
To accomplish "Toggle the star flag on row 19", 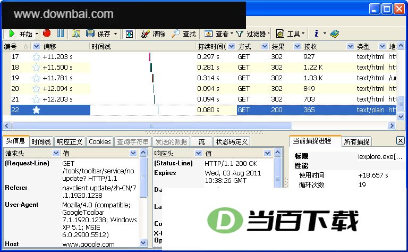I will tap(36, 78).
